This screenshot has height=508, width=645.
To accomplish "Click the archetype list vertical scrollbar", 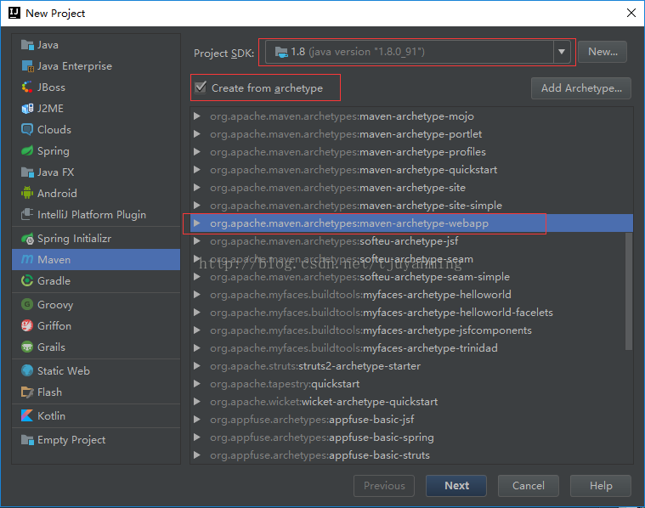I will point(629,291).
